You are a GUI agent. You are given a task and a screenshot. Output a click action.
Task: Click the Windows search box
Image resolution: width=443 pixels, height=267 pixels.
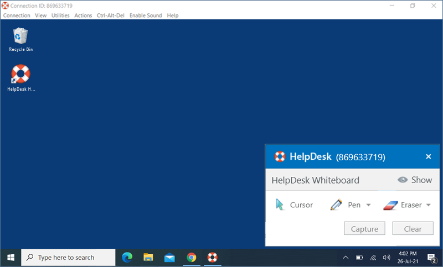tap(68, 257)
